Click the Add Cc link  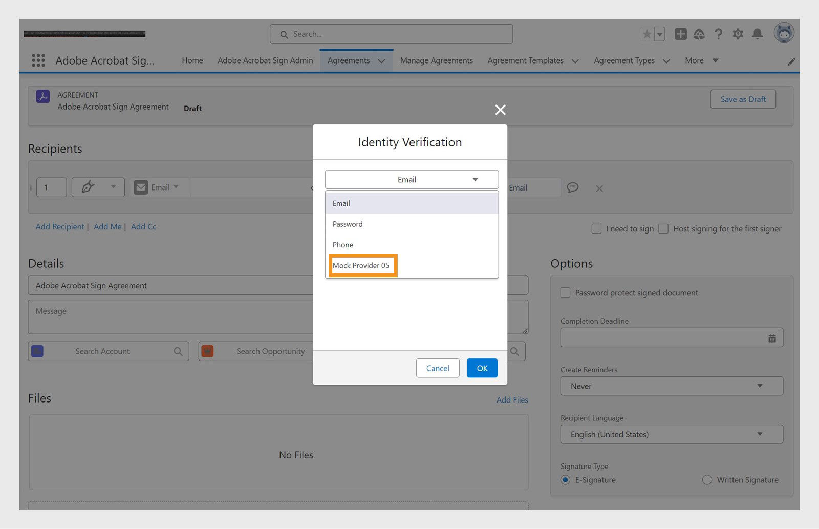tap(144, 227)
